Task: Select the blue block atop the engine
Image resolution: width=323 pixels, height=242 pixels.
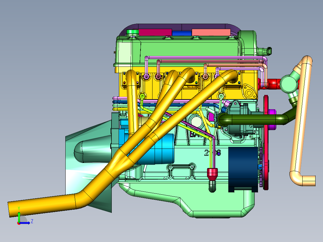Action: (x=182, y=33)
